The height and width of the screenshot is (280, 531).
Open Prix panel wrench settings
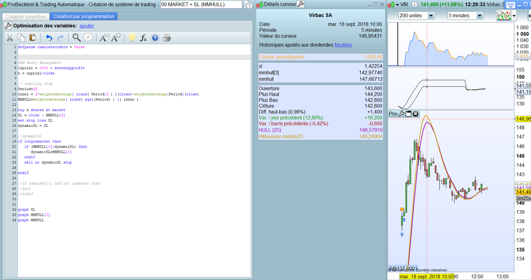tap(401, 114)
